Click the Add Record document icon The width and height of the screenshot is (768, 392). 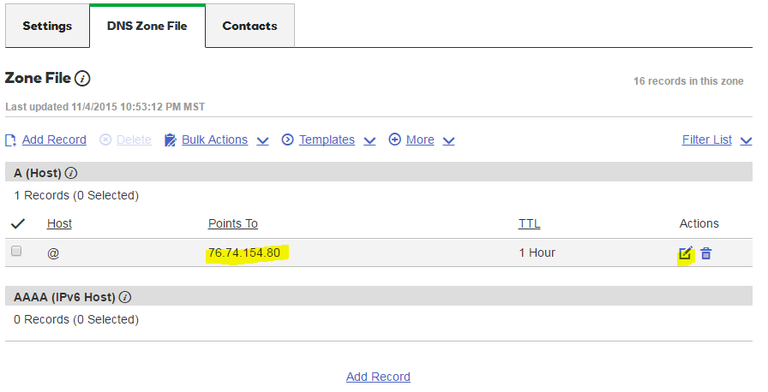point(11,140)
